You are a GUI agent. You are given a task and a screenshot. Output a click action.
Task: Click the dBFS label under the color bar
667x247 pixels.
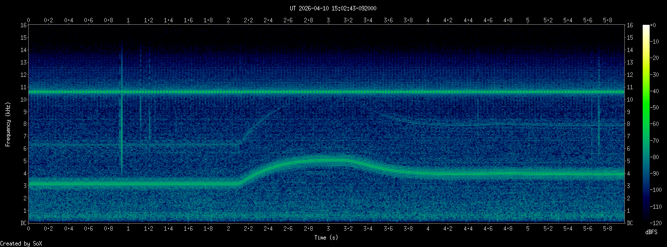click(652, 232)
